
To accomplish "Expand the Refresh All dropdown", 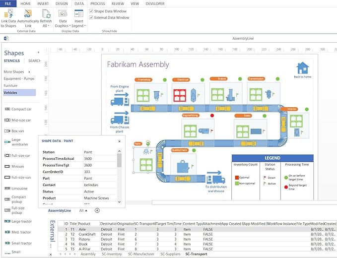I will pos(46,26).
